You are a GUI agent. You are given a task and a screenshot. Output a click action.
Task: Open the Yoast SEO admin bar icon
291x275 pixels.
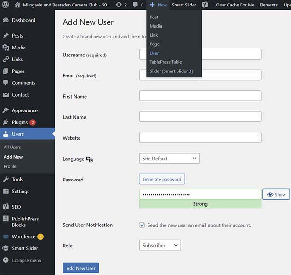(205, 5)
